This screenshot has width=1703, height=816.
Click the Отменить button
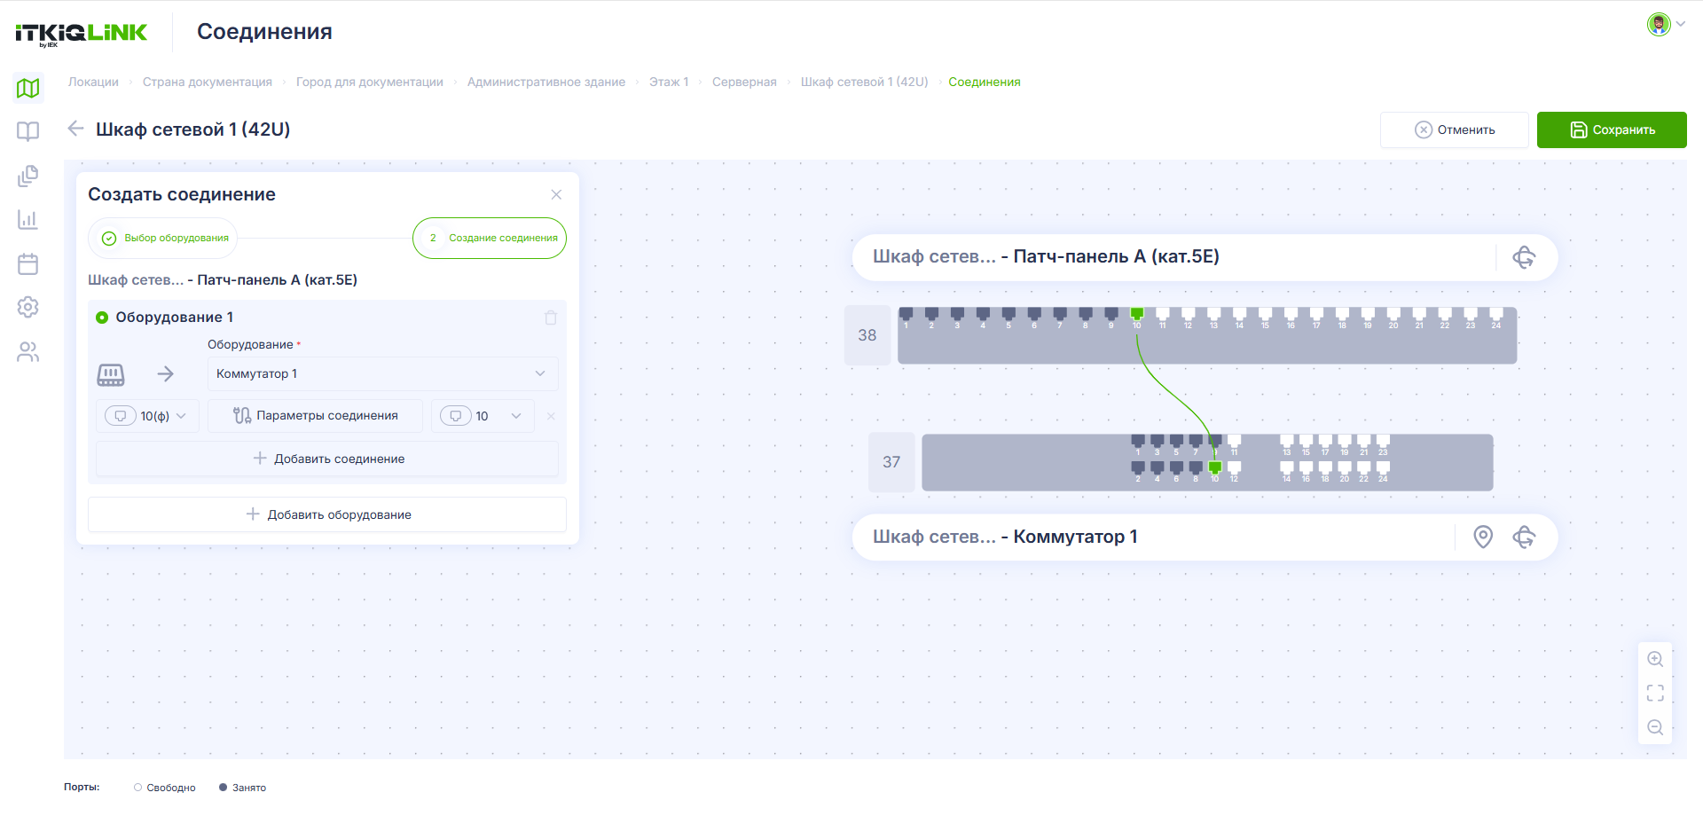tap(1455, 129)
